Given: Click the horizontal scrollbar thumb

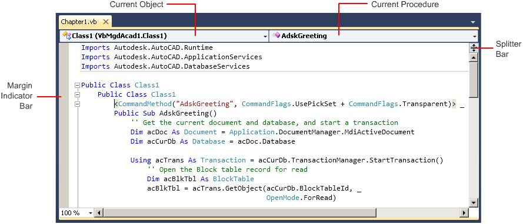Looking at the screenshot, I should tap(240, 213).
